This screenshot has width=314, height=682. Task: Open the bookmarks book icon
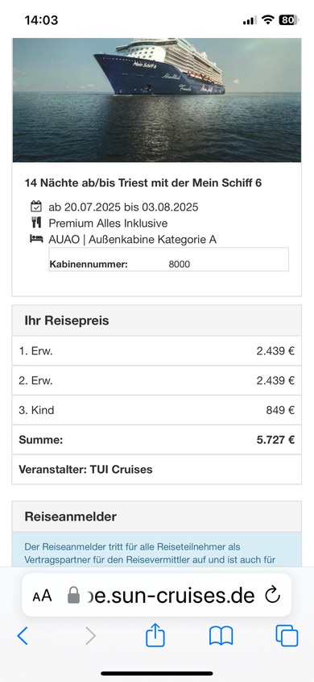[x=221, y=636]
